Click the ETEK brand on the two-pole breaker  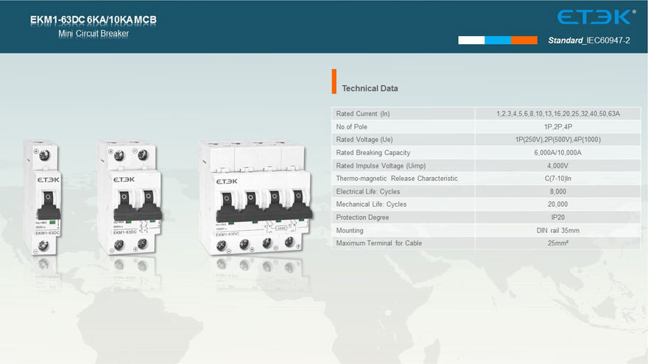[124, 179]
